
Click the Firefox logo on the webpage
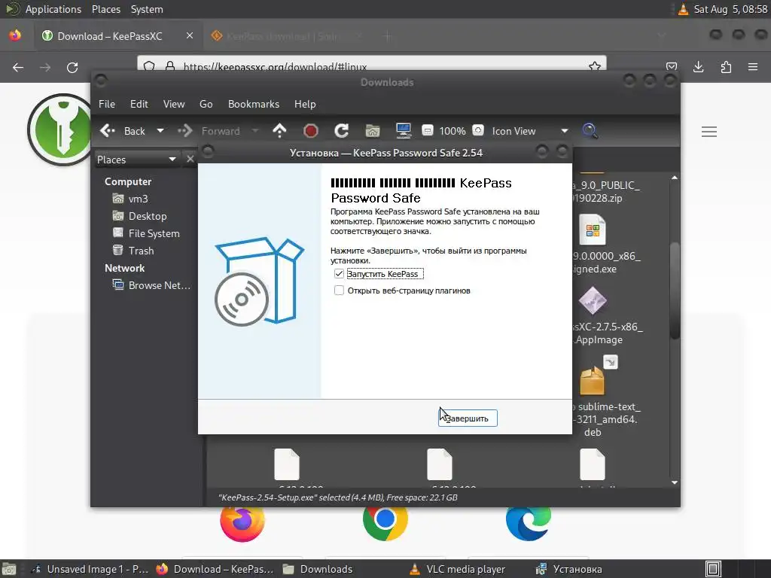coord(242,524)
